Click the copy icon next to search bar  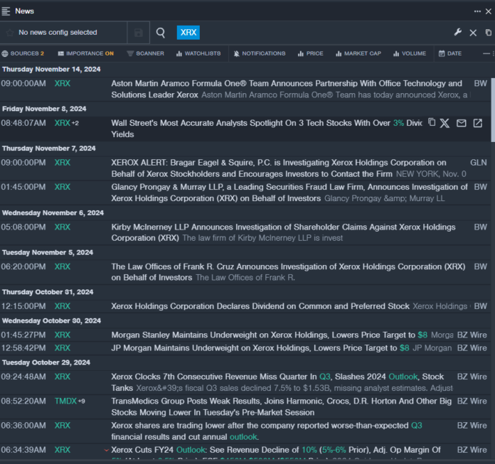[x=488, y=33]
